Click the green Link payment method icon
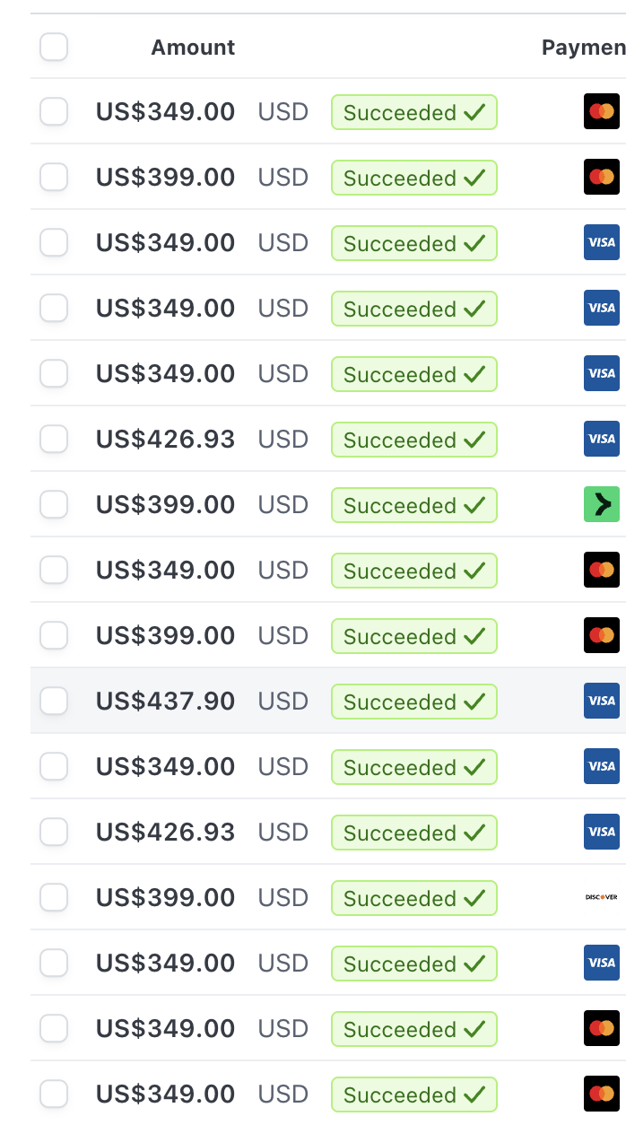 pos(601,505)
